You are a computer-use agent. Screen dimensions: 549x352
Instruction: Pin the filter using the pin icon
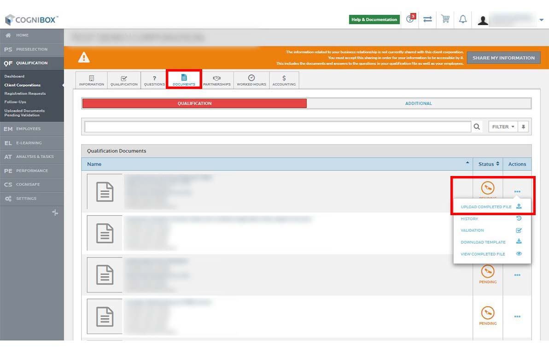click(x=524, y=127)
